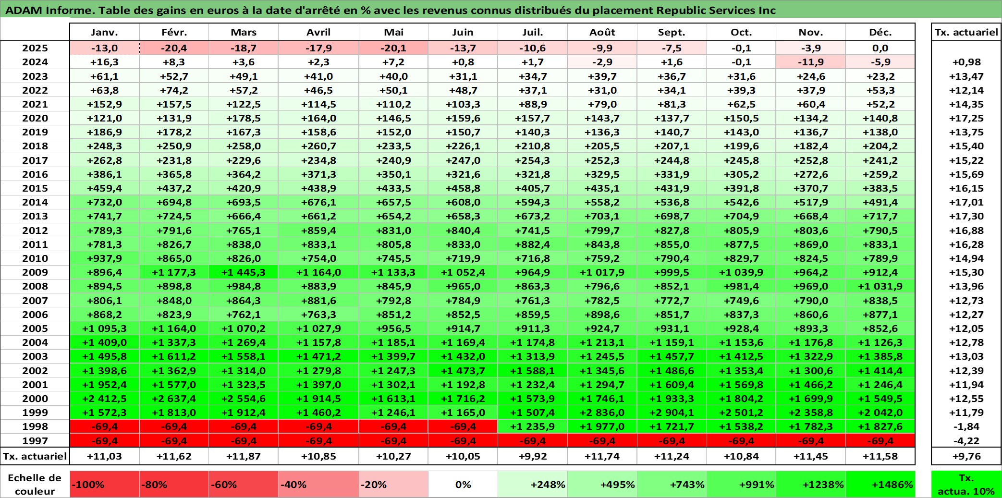Select the 1998 Juin red cell -69,4
The image size is (1002, 498).
(463, 426)
